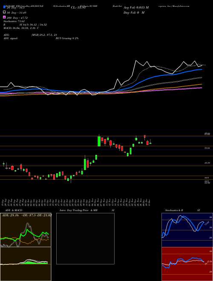Viewport: 213px width, 281px height.
Task: Click the 'Stochastics & RSI' panel title
Action: click(182, 210)
